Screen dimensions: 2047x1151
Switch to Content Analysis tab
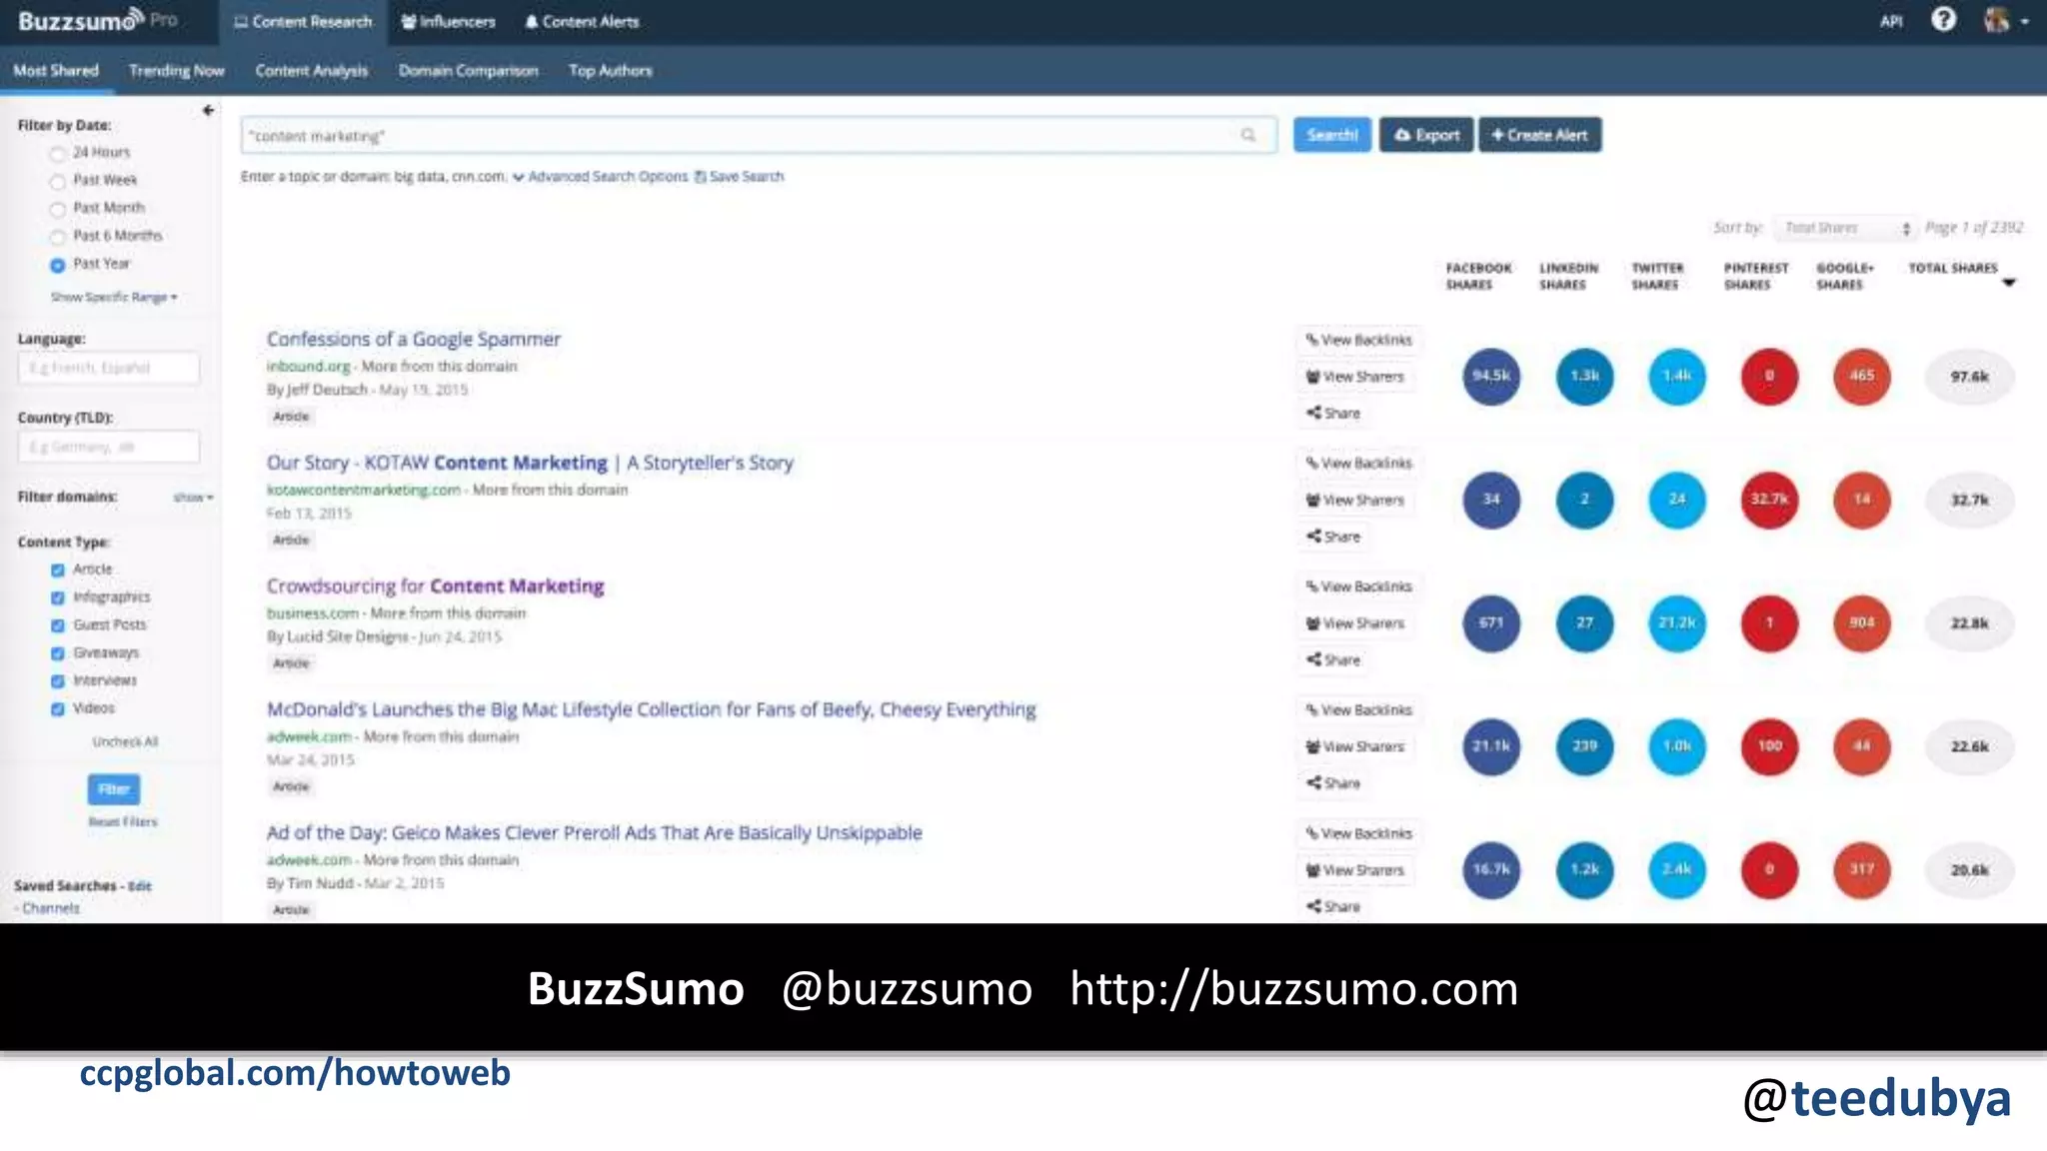coord(312,70)
